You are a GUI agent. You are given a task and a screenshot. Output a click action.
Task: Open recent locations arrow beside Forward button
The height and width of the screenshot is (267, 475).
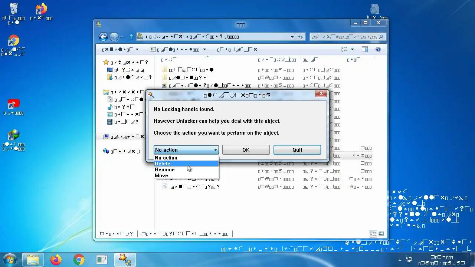[122, 37]
